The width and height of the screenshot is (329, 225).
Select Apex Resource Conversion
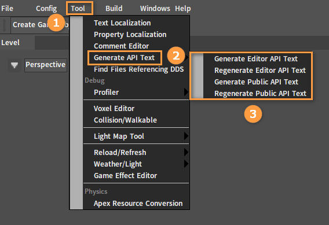coord(136,204)
